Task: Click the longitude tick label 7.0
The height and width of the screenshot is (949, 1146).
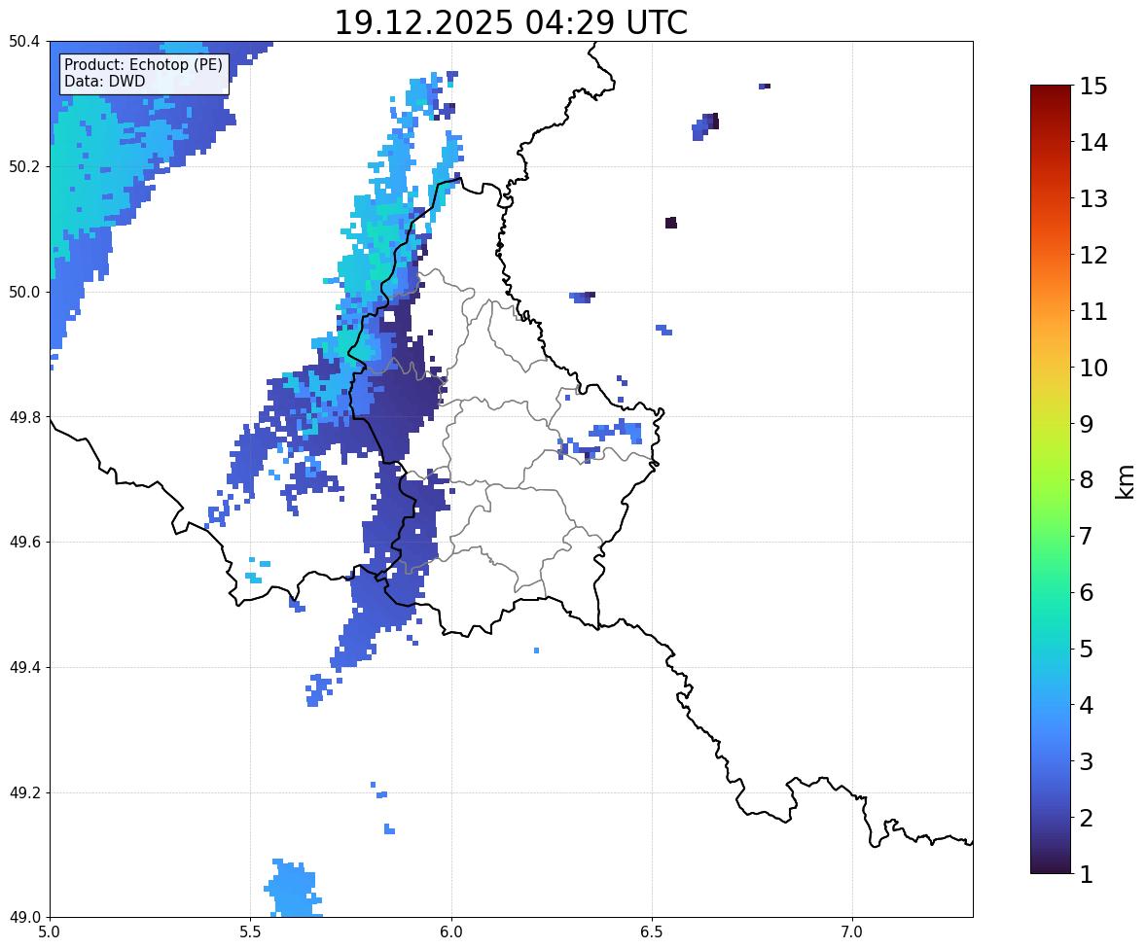Action: click(852, 932)
